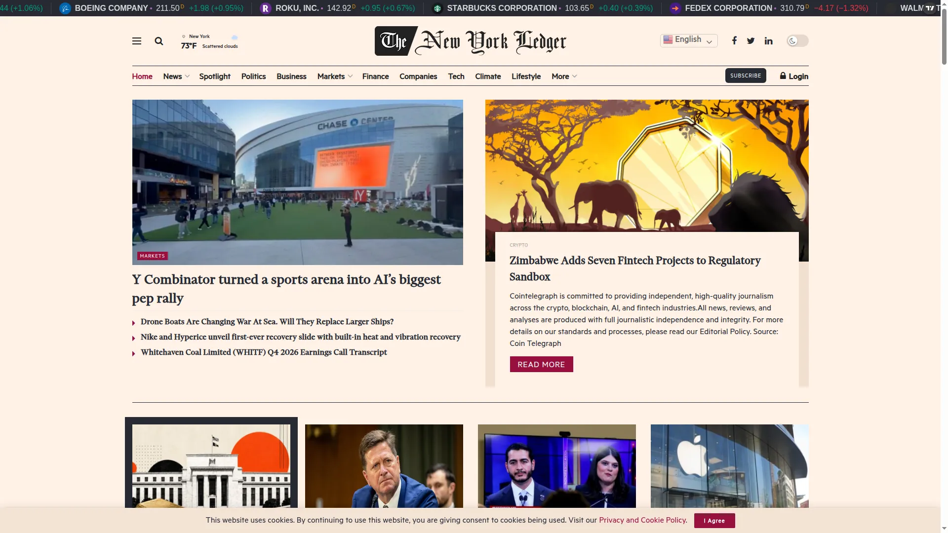Open the Politics section
The height and width of the screenshot is (533, 948).
pyautogui.click(x=254, y=76)
